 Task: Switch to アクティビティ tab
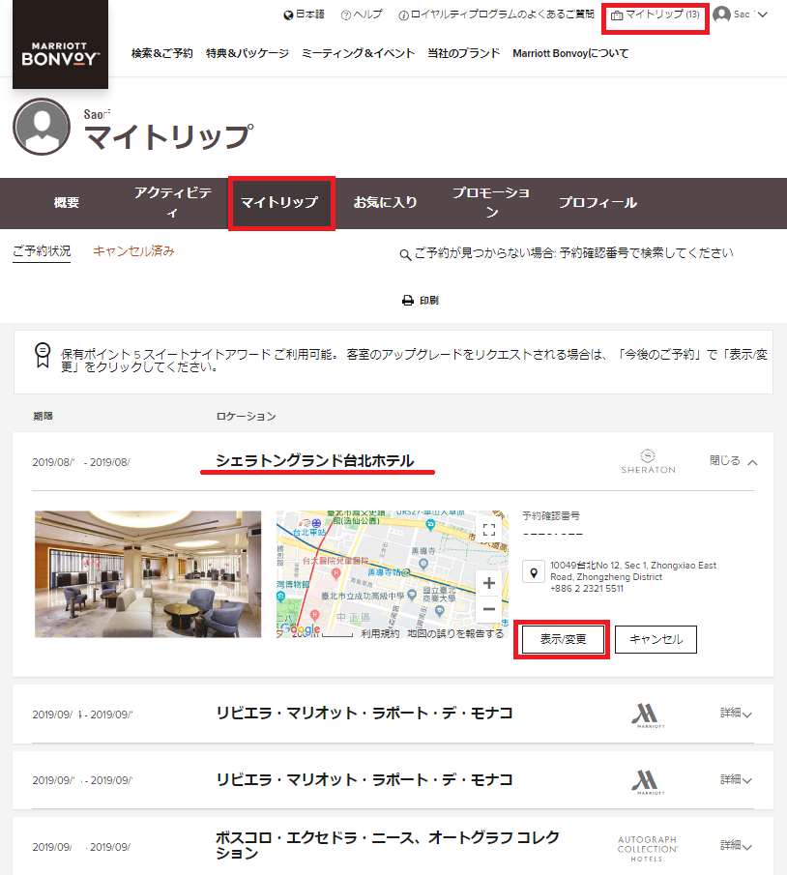(172, 203)
